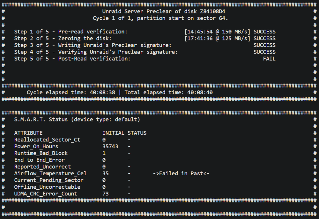
Task: Click the Zeroing the disk step line
Action: pyautogui.click(x=145, y=39)
